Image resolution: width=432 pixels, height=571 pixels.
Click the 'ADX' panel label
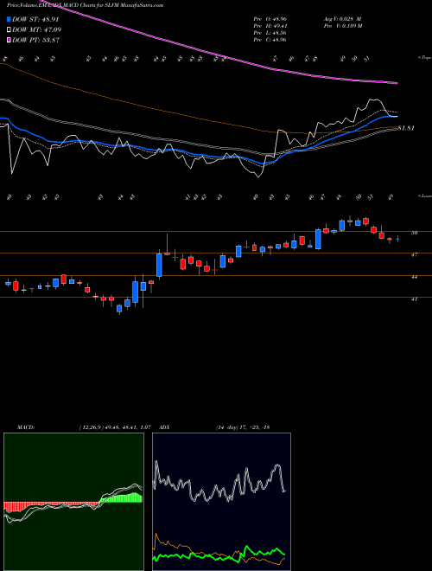click(x=164, y=427)
